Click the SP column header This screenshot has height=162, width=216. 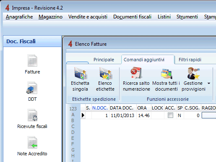tap(180, 108)
